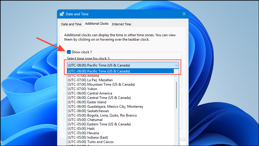Uncheck the Show clock 1 checkbox
Screen dimensions: 259x146
click(x=69, y=52)
